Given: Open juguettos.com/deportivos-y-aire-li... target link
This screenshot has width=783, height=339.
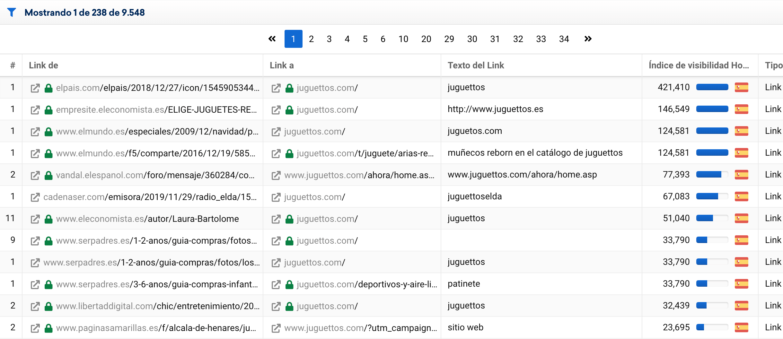Looking at the screenshot, I should [x=367, y=284].
